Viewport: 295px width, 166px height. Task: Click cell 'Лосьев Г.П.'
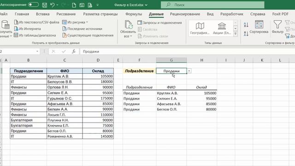[x=65, y=115]
